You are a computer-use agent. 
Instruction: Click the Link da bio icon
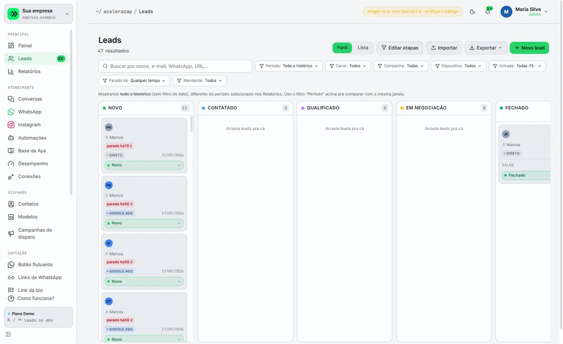click(x=11, y=290)
